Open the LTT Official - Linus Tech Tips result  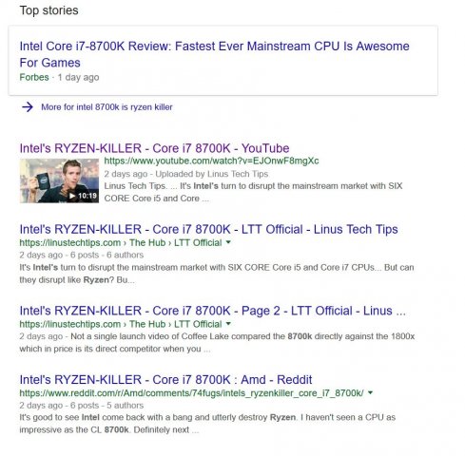point(208,229)
